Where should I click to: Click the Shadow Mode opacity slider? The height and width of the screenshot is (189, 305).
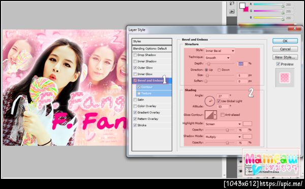[227, 143]
